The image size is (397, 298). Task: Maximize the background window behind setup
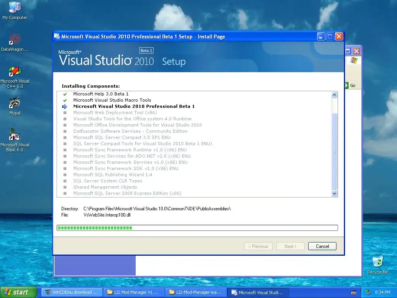(348, 51)
